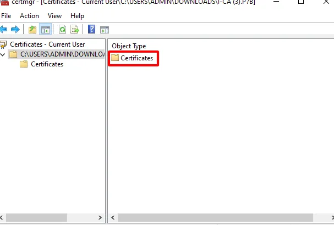This screenshot has width=334, height=225.
Task: Click the Forward arrow toolbar icon
Action: coord(15,29)
